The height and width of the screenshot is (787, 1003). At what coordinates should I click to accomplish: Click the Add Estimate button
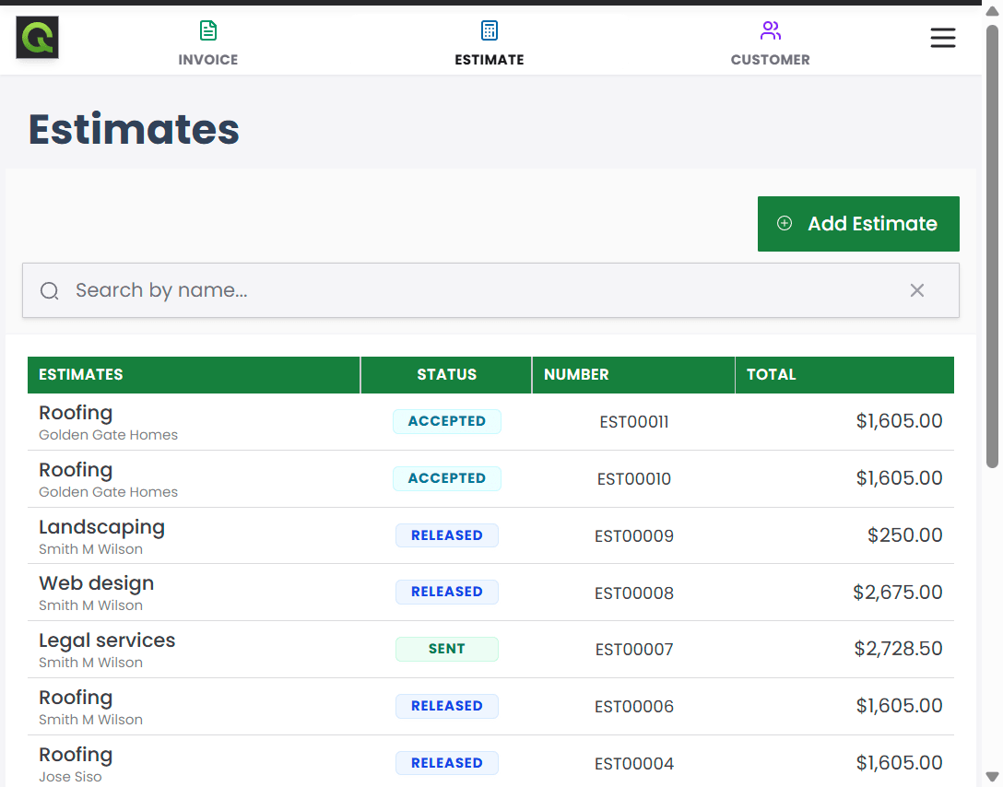pyautogui.click(x=858, y=224)
